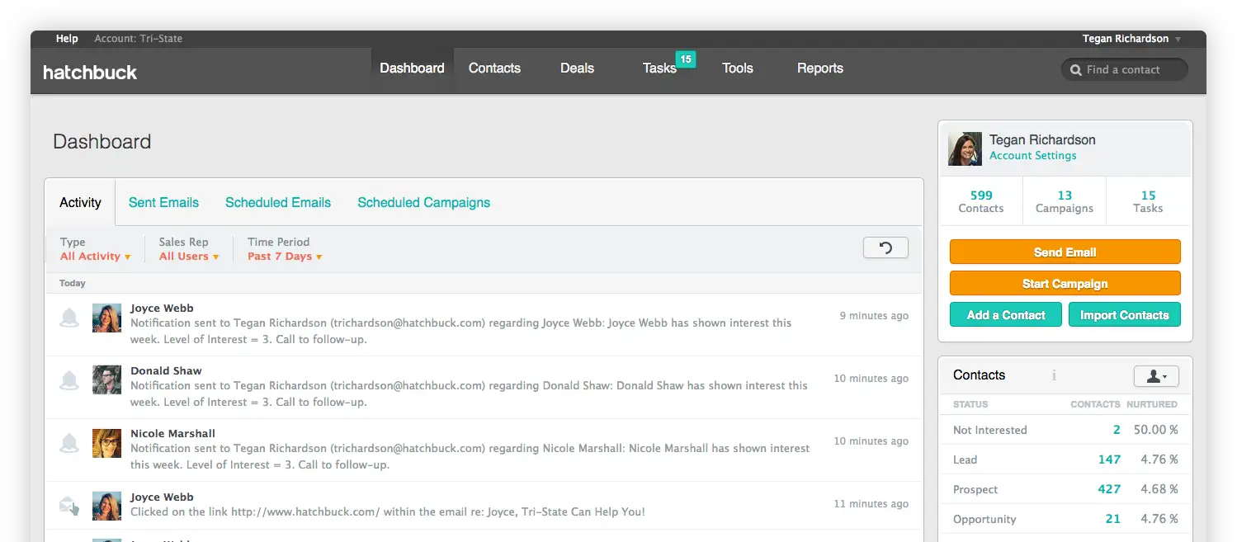
Task: Click the Send Email button
Action: click(1065, 252)
